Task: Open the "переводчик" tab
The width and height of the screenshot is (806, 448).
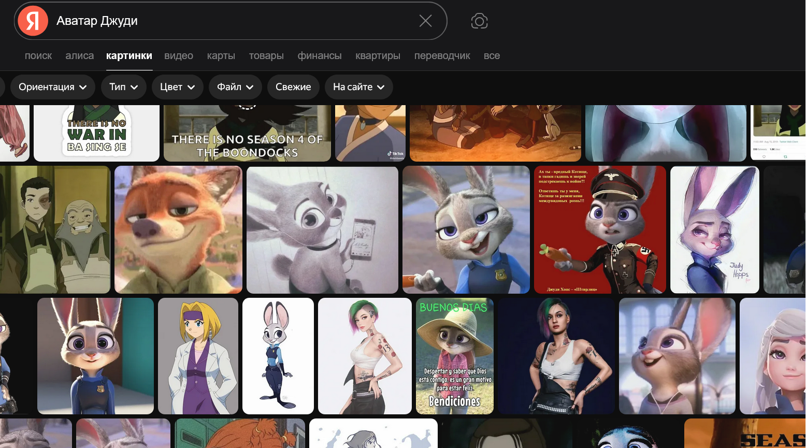Action: (442, 56)
